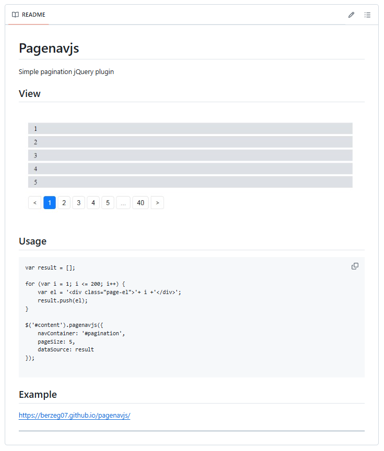Click the highlighted page 1 button
The height and width of the screenshot is (451, 384).
49,202
